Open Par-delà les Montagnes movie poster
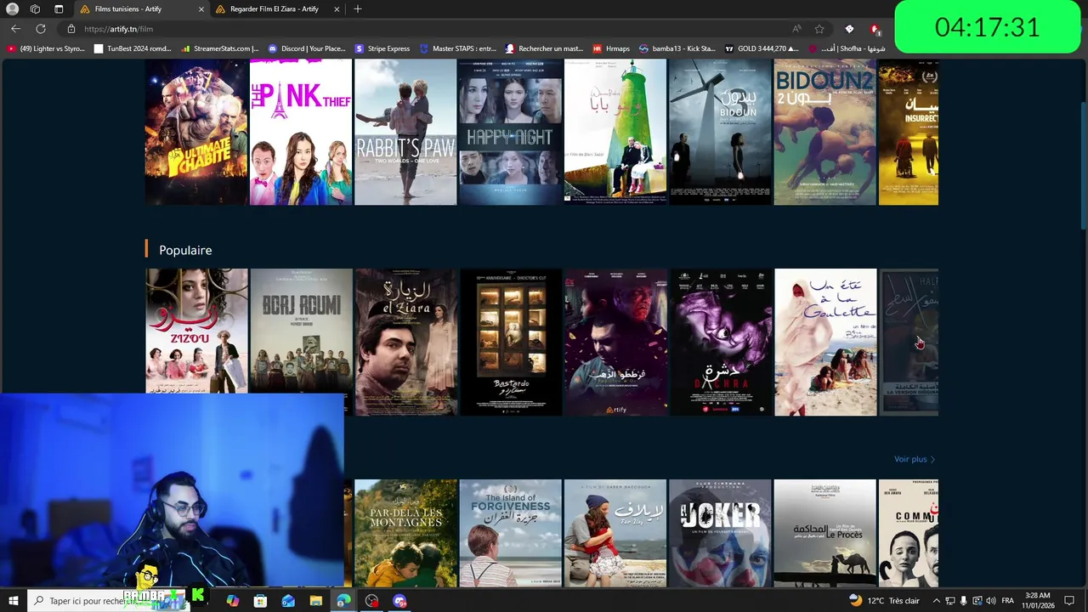 [x=405, y=533]
